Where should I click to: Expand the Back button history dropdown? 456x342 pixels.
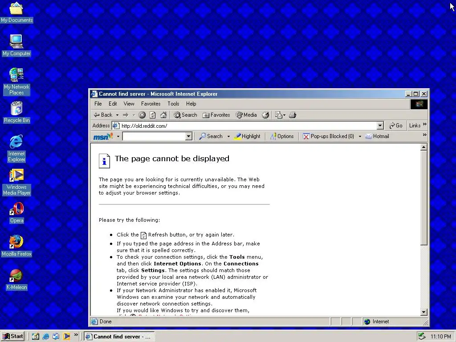click(x=117, y=115)
